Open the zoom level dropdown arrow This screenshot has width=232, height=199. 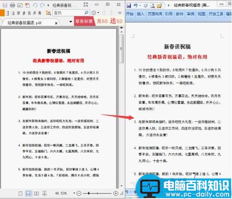pyautogui.click(x=74, y=193)
